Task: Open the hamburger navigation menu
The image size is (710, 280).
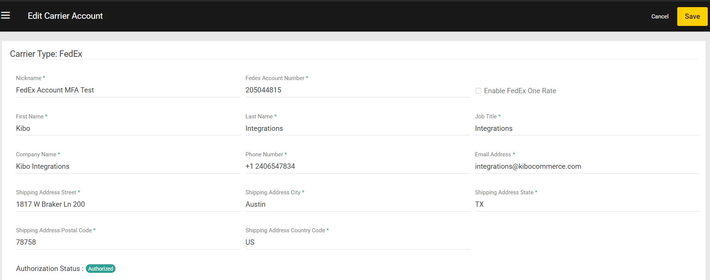Action: point(5,15)
